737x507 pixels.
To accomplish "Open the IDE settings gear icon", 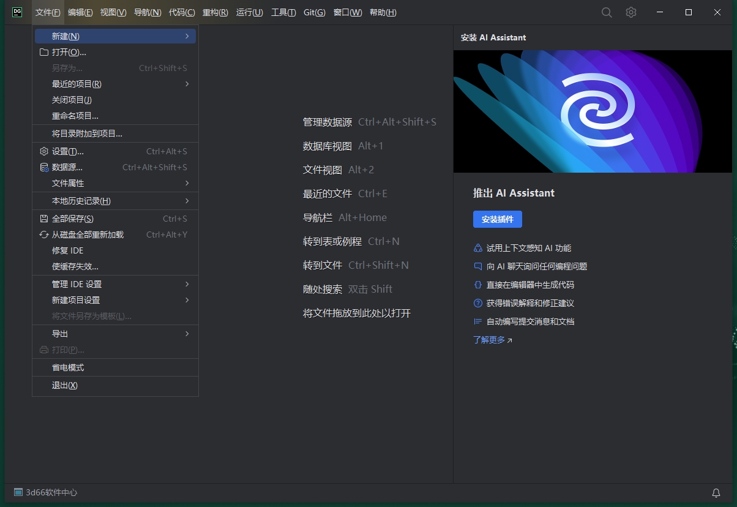I will (631, 12).
